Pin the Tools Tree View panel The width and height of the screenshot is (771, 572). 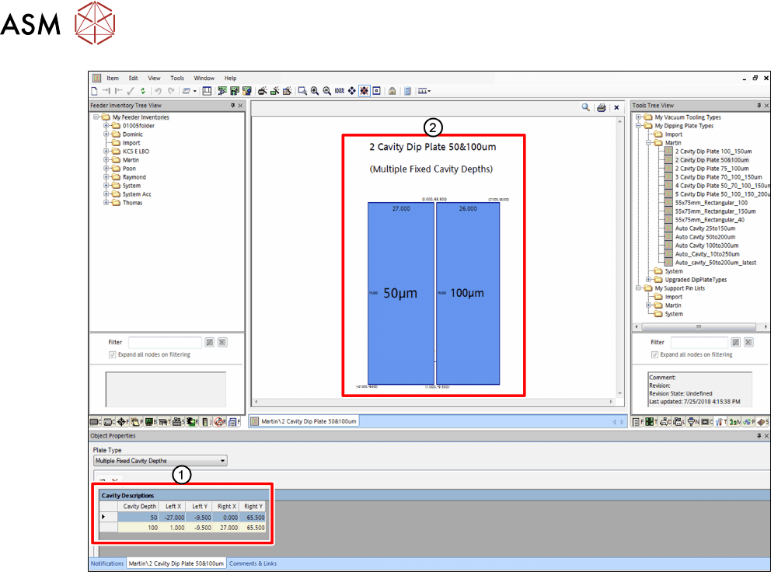759,105
